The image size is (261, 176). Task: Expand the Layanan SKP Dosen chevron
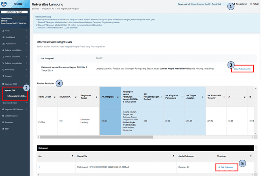27,109
